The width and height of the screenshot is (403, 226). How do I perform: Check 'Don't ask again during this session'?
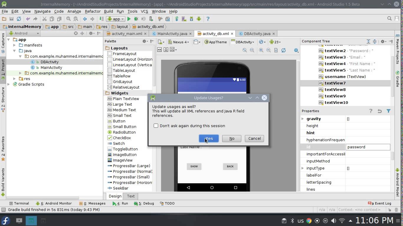[156, 125]
